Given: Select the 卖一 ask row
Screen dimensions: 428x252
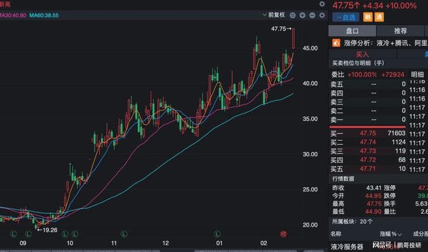Looking at the screenshot, I should tap(368, 120).
